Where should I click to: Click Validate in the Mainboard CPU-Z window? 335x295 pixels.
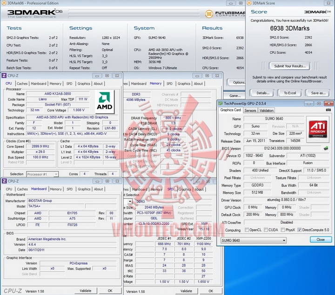tap(86, 290)
